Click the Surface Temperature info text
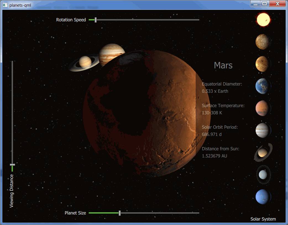 (223, 105)
